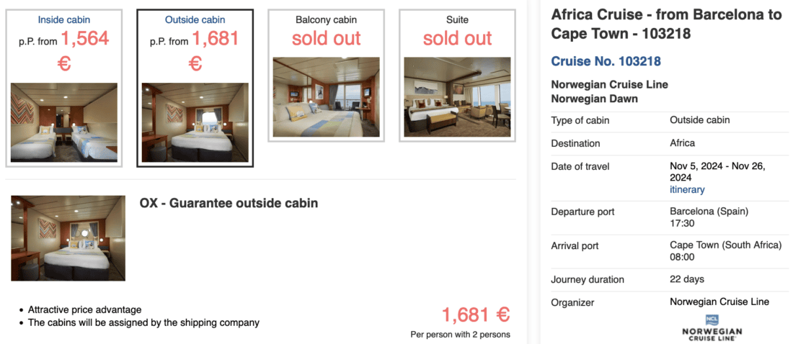The image size is (793, 344).
Task: Click the Suite card title
Action: (457, 19)
